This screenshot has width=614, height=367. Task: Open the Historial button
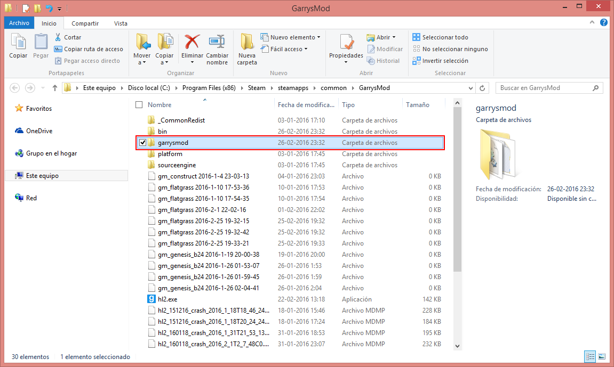coord(384,61)
